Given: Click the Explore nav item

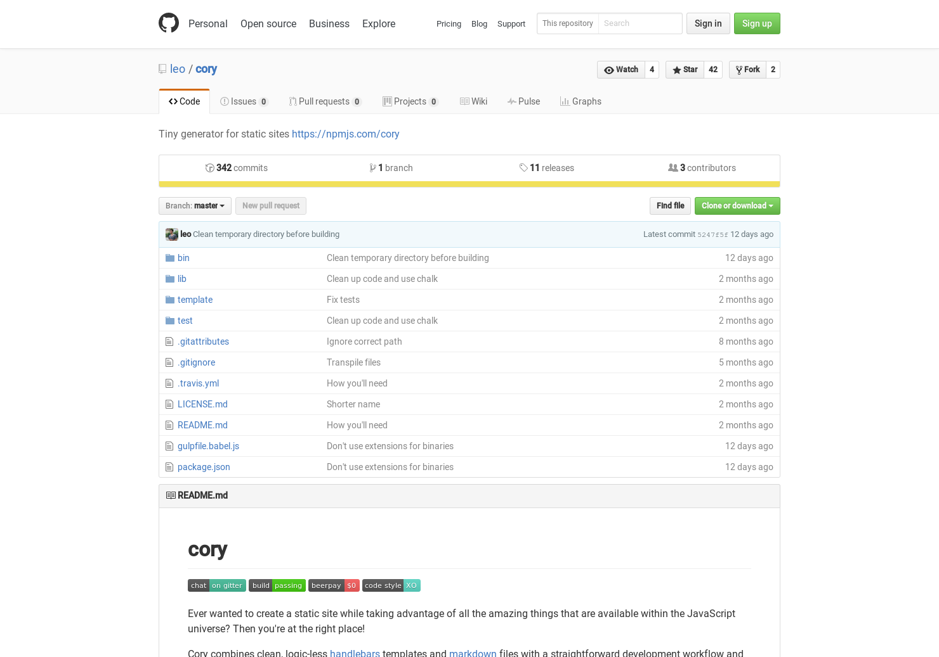Looking at the screenshot, I should pyautogui.click(x=379, y=23).
